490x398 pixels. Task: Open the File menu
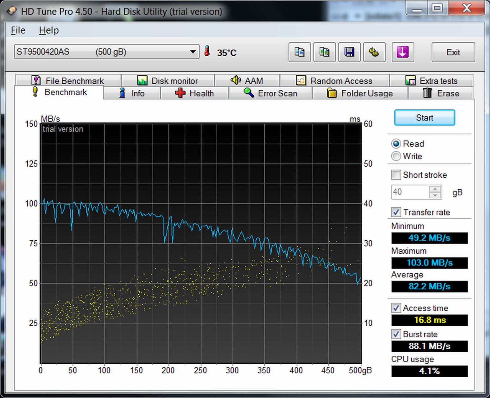(18, 30)
